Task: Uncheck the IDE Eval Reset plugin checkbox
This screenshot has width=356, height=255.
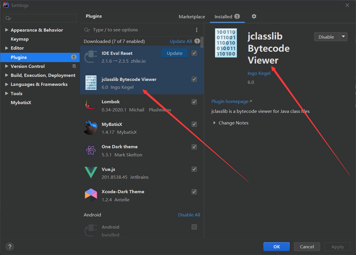Action: [194, 53]
